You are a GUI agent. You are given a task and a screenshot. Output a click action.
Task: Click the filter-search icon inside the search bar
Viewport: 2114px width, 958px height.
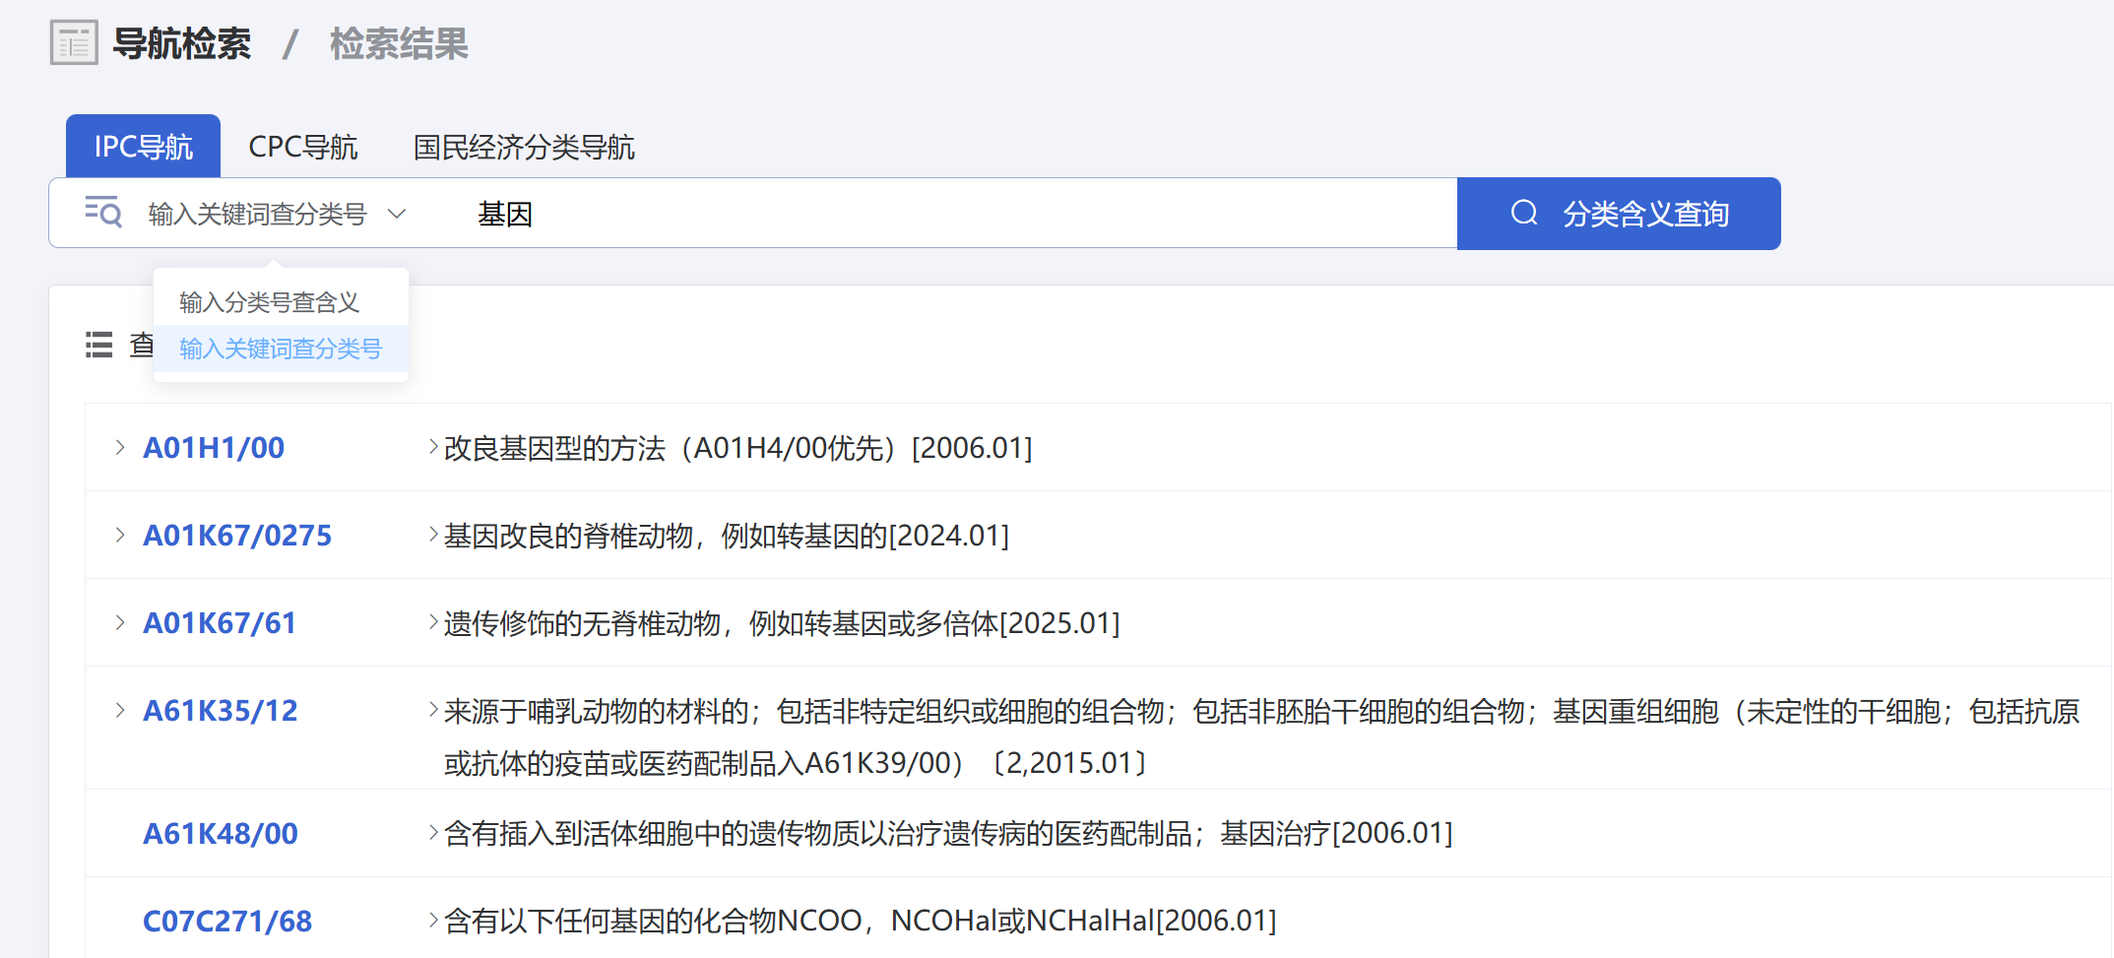tap(103, 213)
